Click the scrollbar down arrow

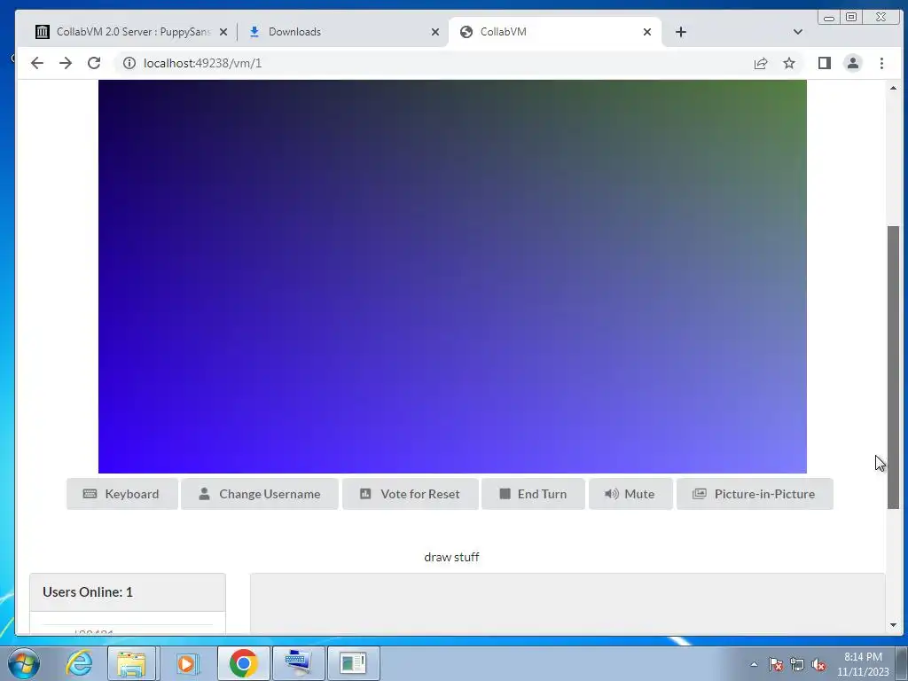click(893, 625)
